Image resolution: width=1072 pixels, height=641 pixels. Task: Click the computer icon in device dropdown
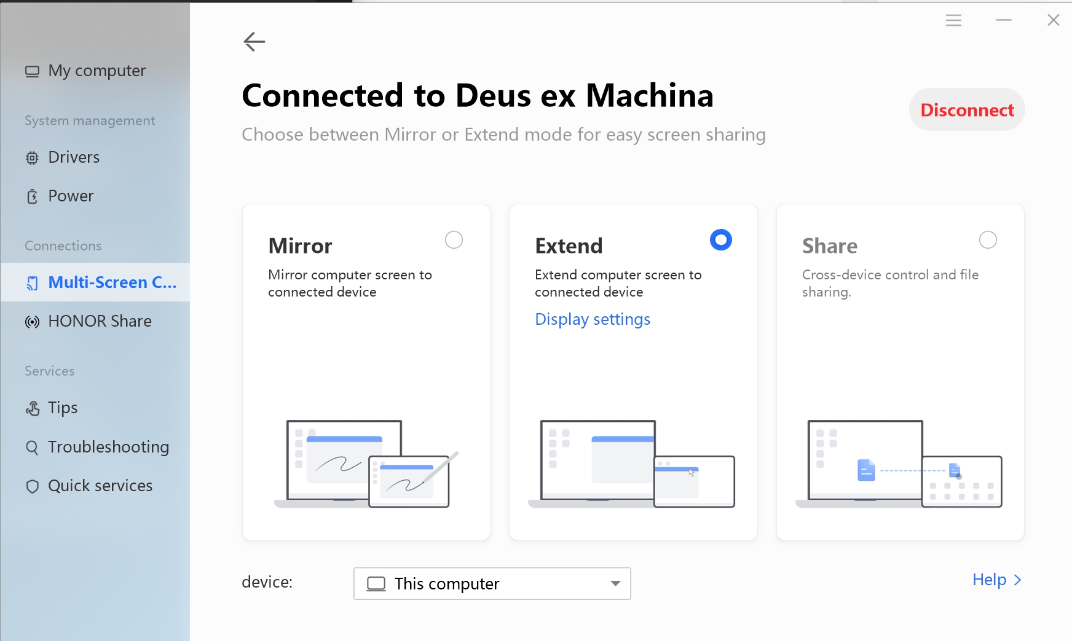click(376, 584)
